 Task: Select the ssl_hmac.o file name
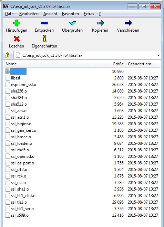click(x=21, y=137)
